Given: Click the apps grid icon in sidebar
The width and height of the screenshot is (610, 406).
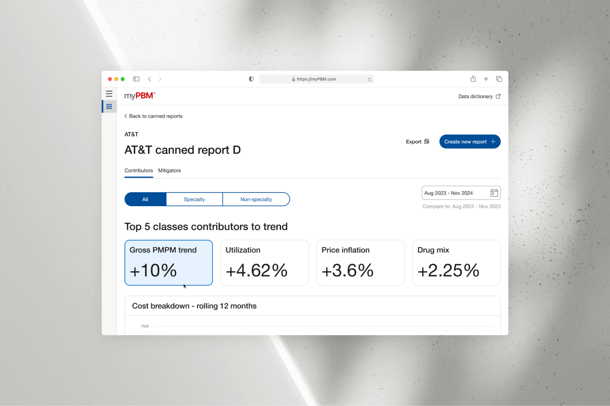Looking at the screenshot, I should tap(109, 106).
